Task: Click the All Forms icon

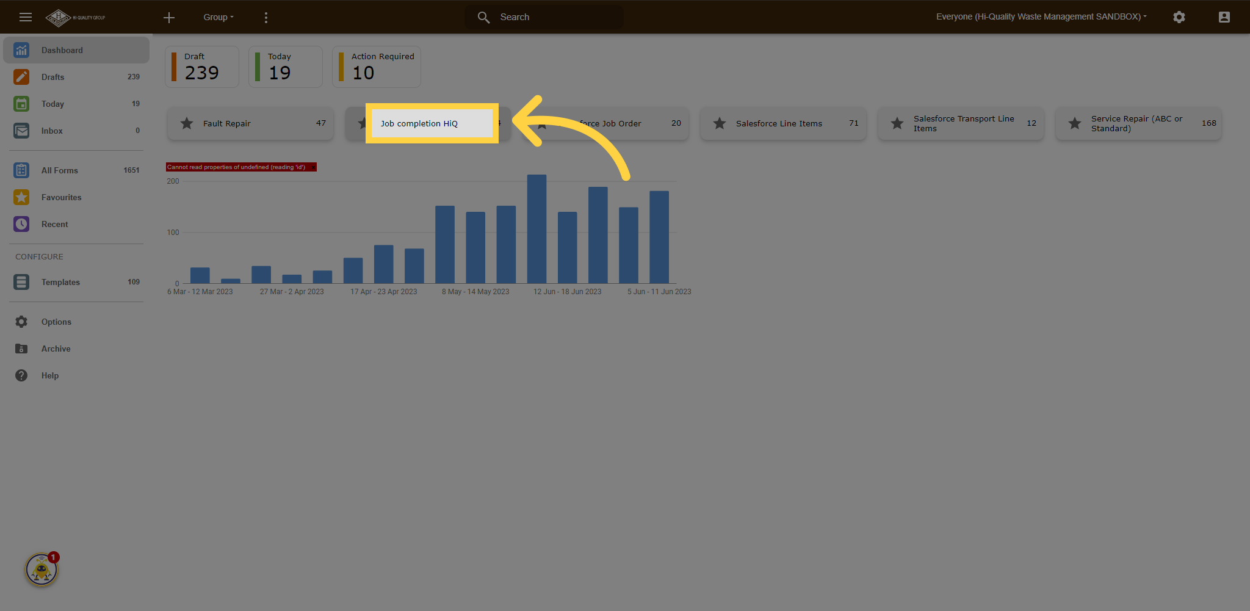Action: click(21, 170)
